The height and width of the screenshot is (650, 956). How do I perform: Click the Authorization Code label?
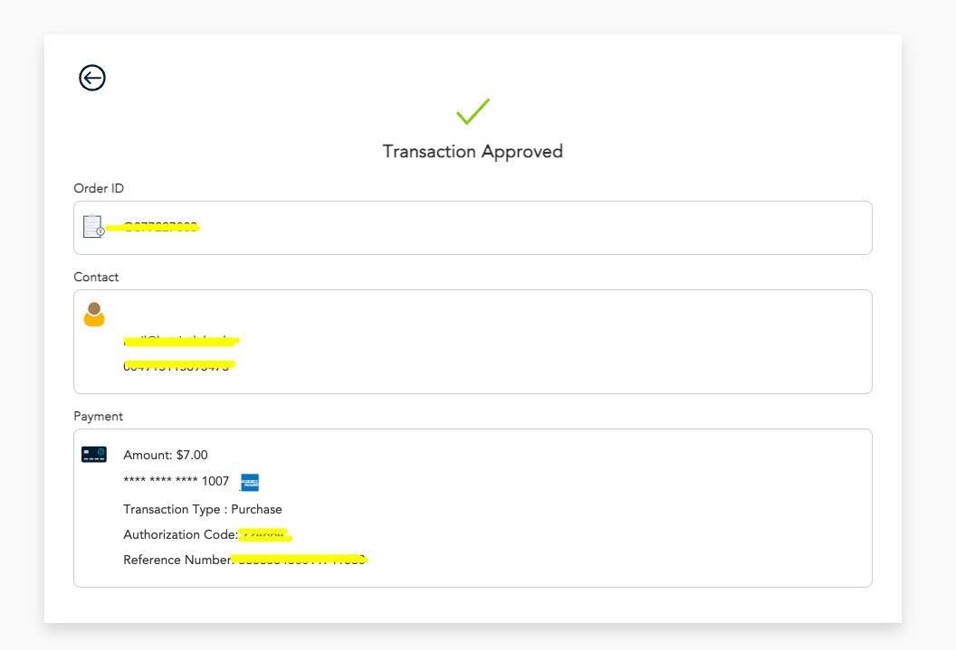[x=180, y=534]
